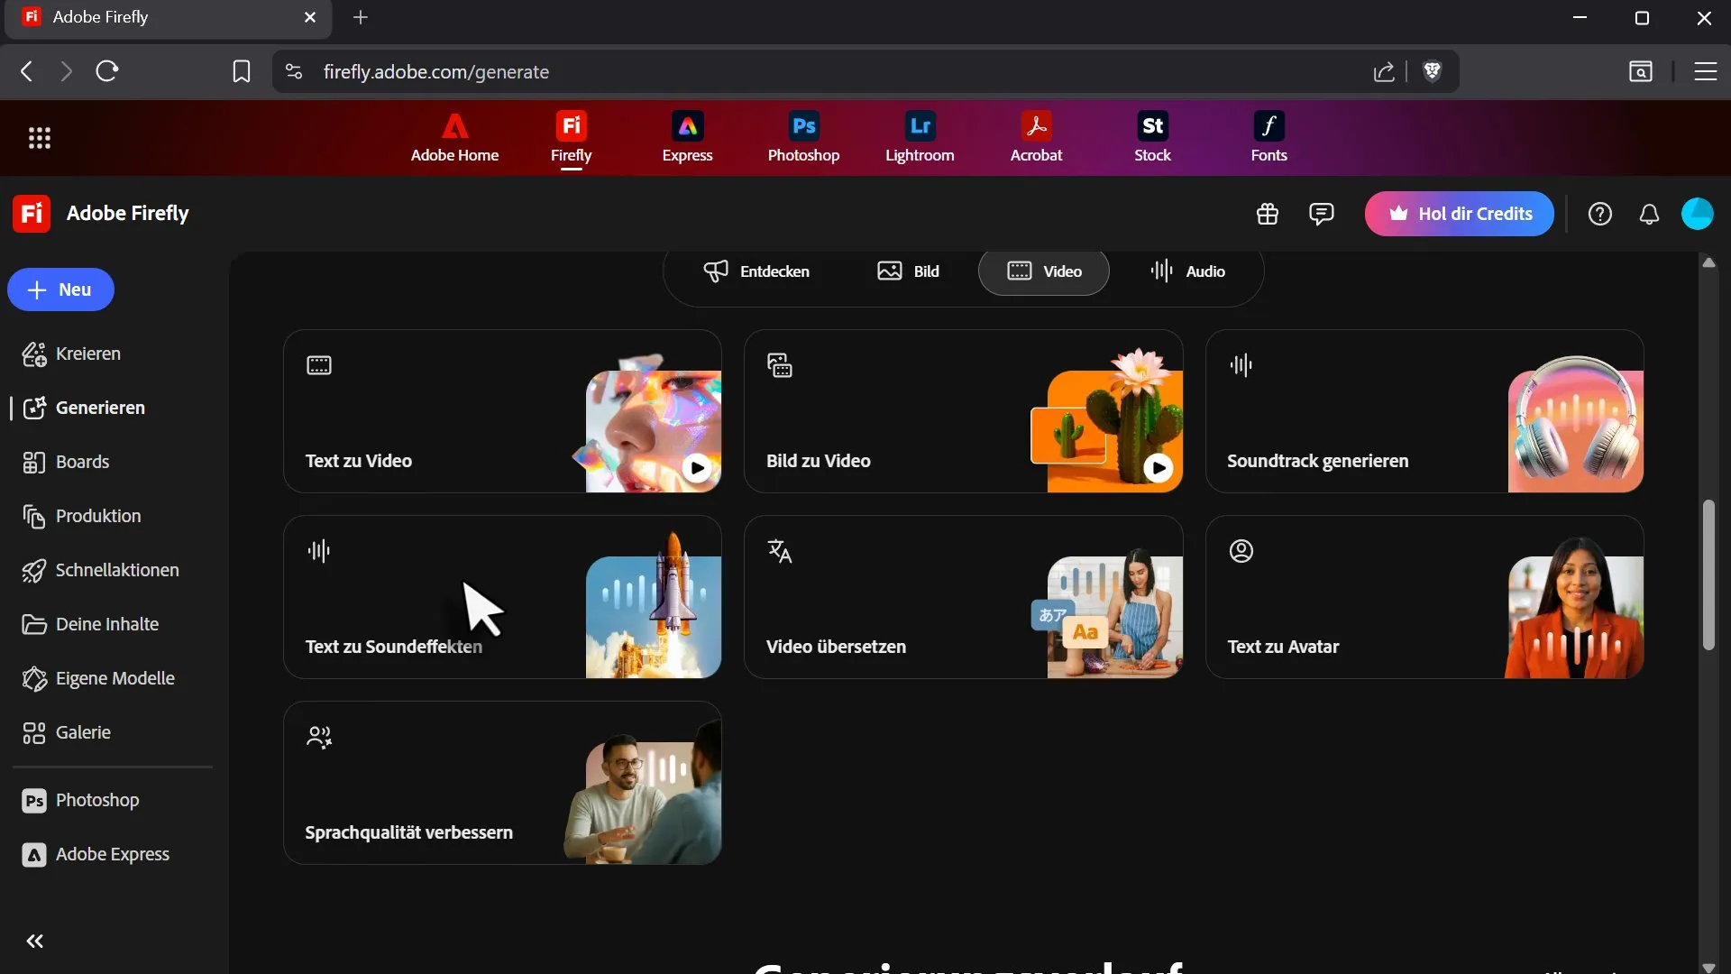Select the Entdecken tab

(756, 271)
